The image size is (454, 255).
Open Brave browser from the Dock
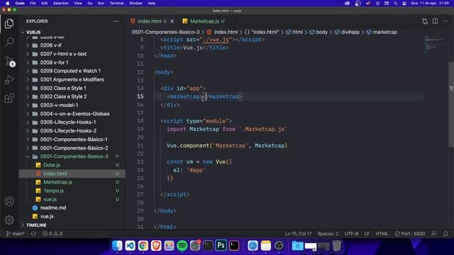coord(156,246)
